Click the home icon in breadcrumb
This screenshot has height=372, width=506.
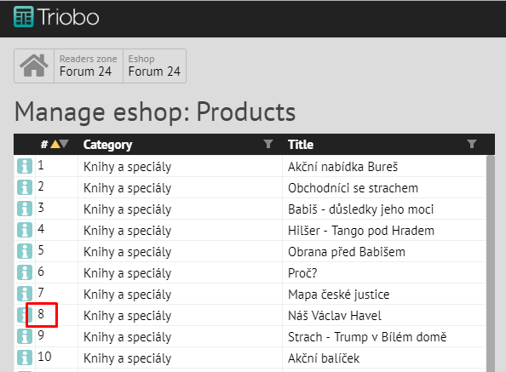pyautogui.click(x=34, y=66)
